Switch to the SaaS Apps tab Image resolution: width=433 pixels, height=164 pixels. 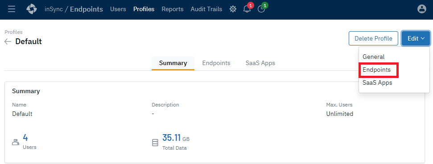260,63
